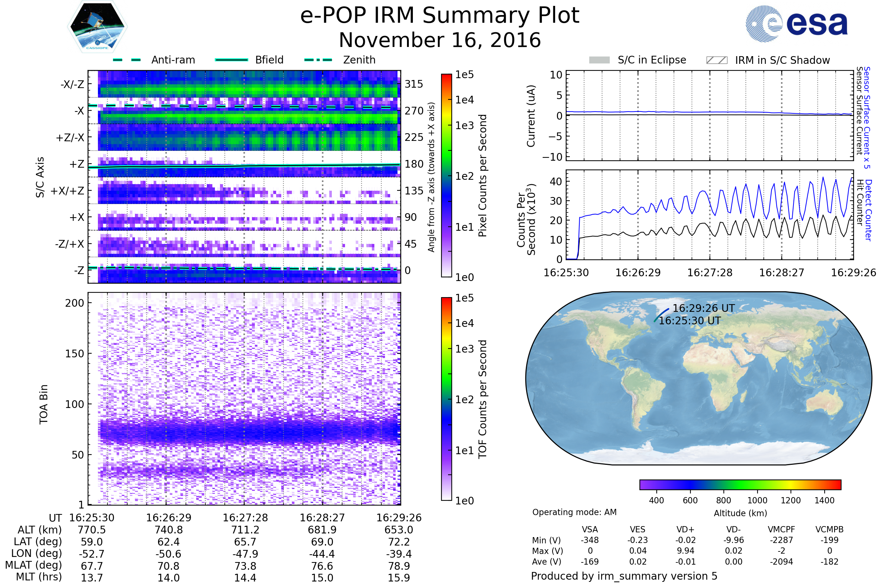Click the Bfield solid legend line
This screenshot has height=587, width=880.
click(231, 60)
